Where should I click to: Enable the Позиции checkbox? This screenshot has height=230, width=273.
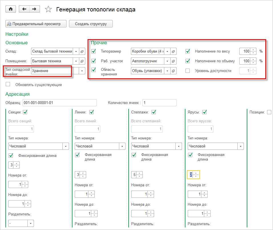click(x=269, y=112)
